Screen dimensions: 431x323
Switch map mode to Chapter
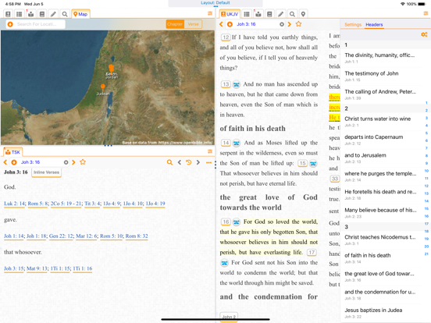tap(175, 24)
